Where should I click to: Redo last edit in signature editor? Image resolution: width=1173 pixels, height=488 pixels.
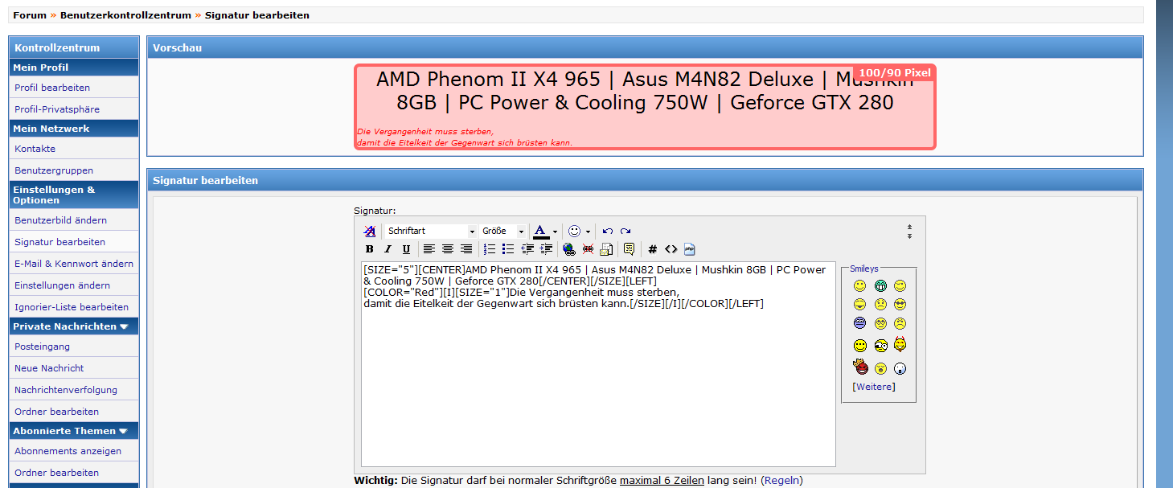tap(625, 232)
